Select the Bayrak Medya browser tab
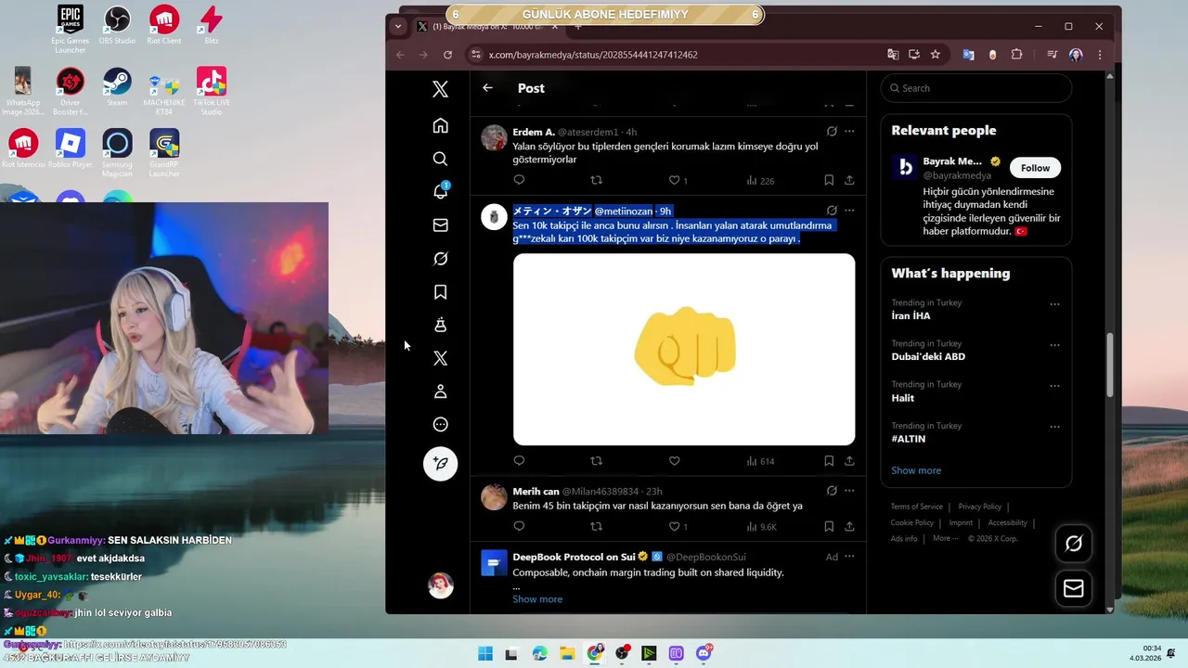 pos(486,26)
